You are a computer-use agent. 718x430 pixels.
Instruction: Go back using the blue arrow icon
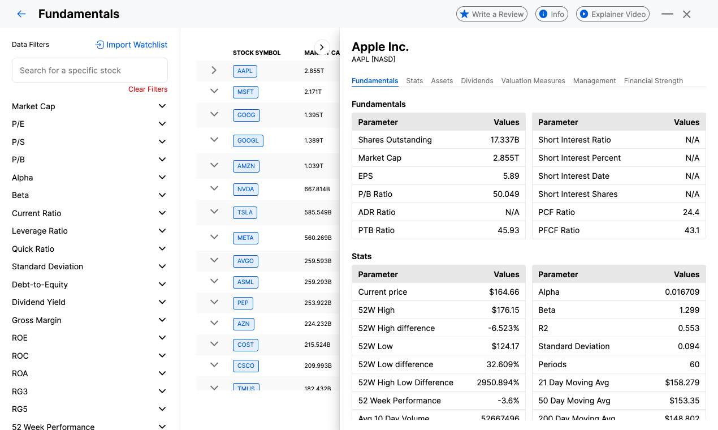pyautogui.click(x=21, y=14)
